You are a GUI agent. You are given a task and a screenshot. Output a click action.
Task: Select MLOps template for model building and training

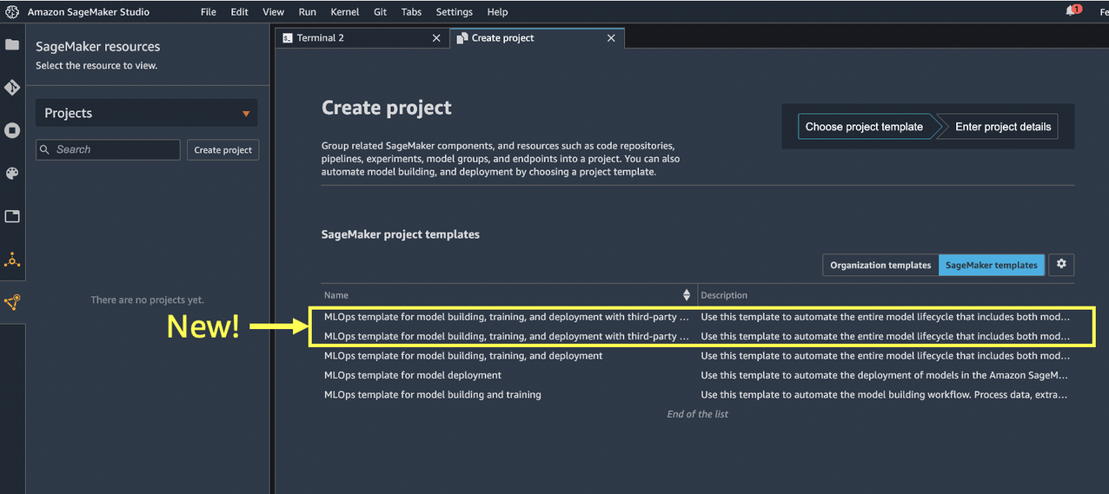click(698, 395)
